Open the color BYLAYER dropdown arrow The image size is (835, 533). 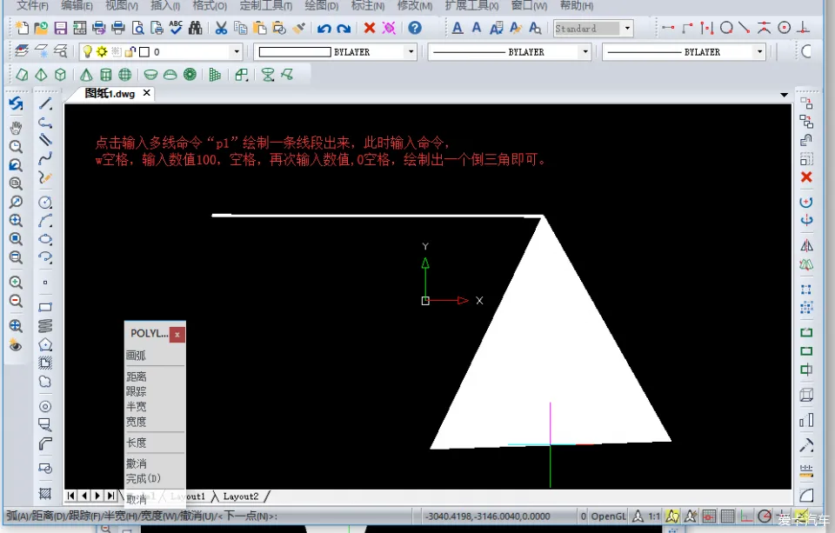coord(411,51)
